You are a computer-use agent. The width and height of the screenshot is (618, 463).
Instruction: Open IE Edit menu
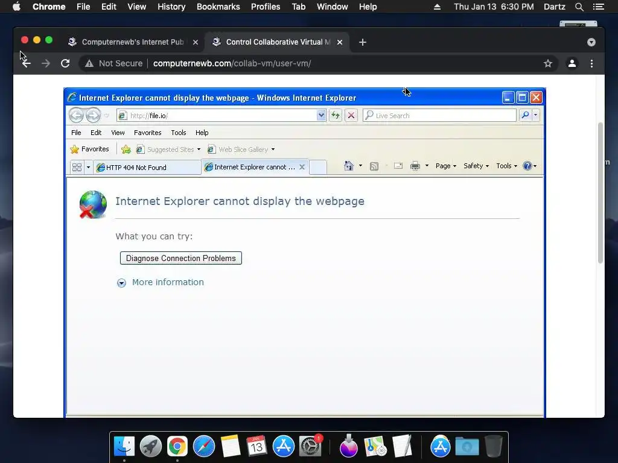[96, 133]
